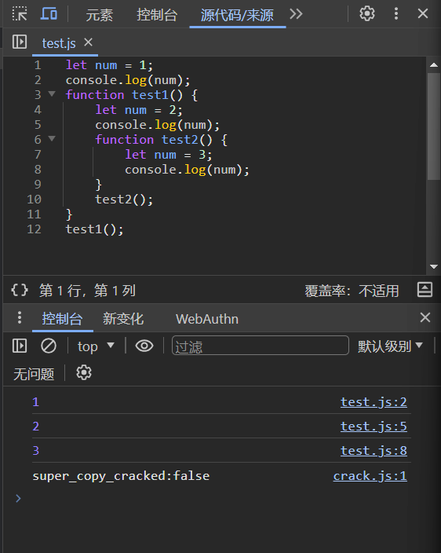Click console output value 1

point(35,402)
